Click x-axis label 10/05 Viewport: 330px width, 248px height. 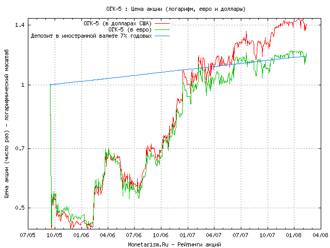point(55,235)
